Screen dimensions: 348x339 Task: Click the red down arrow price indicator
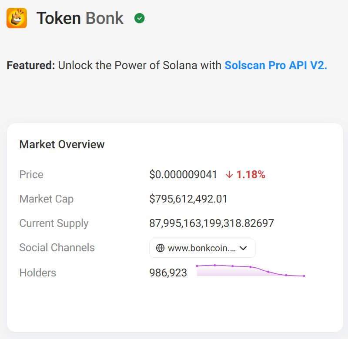click(229, 175)
